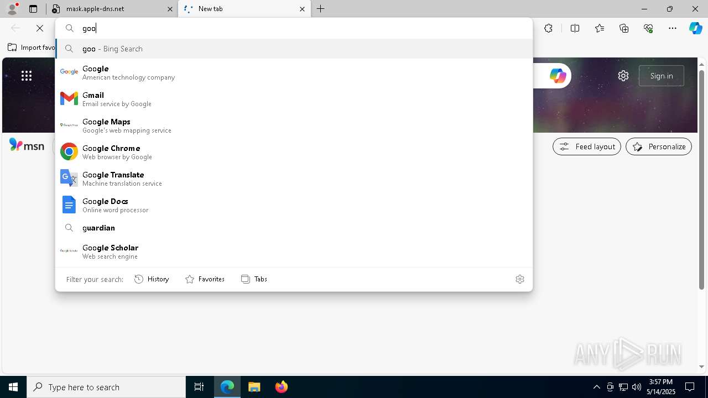The width and height of the screenshot is (708, 398).
Task: Click the Copilot icon in page search box
Action: tap(558, 76)
